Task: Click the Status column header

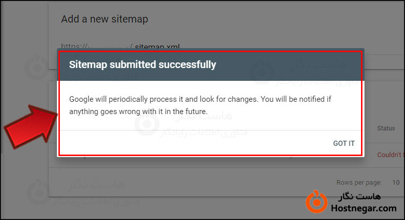Action: click(386, 128)
